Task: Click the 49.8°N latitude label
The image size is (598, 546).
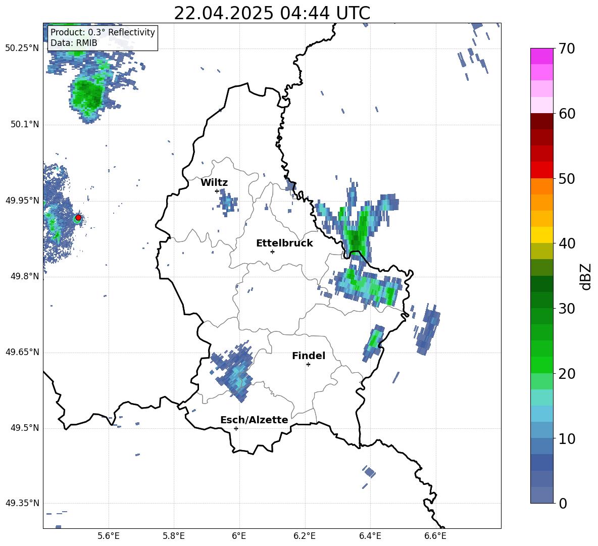Action: [25, 276]
